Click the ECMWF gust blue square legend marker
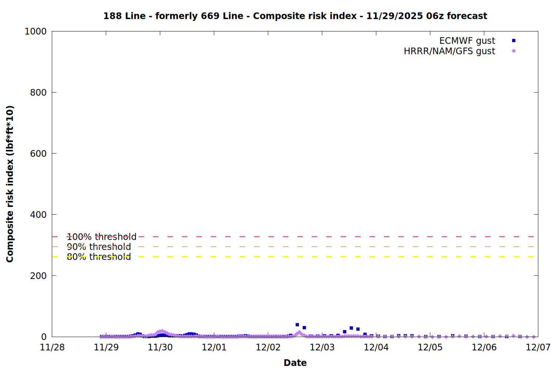The height and width of the screenshot is (370, 555). pyautogui.click(x=514, y=41)
